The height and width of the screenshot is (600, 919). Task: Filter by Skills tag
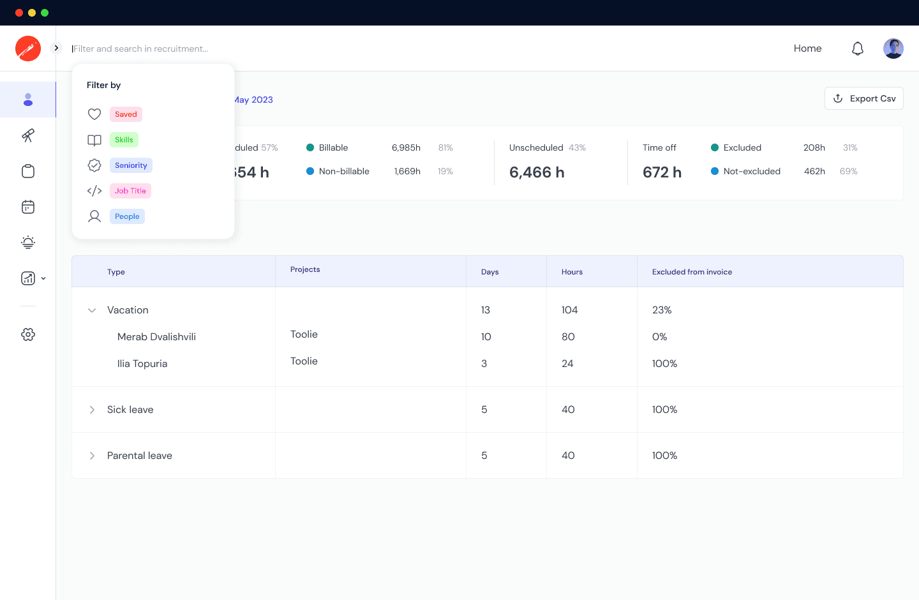pos(124,140)
